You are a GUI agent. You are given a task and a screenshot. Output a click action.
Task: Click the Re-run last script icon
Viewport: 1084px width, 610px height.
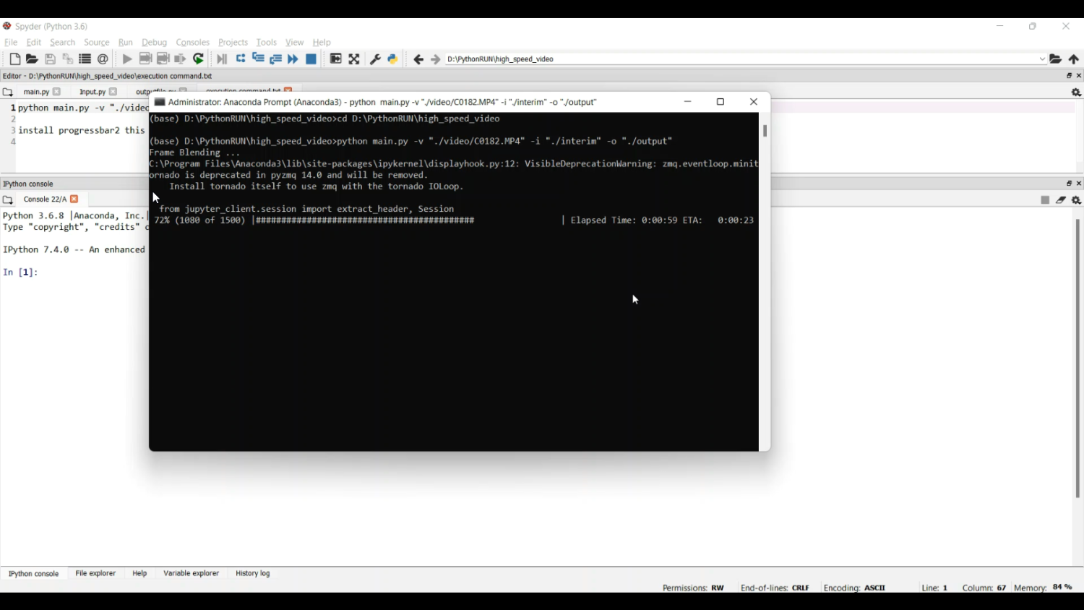pos(199,59)
